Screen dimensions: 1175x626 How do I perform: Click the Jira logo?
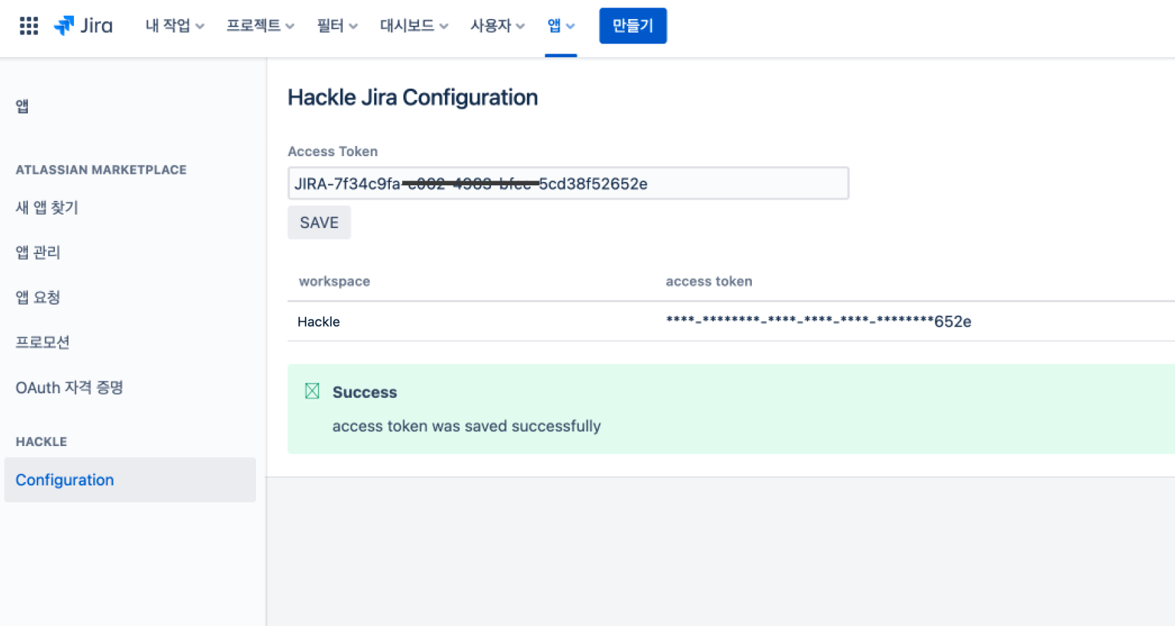[84, 26]
